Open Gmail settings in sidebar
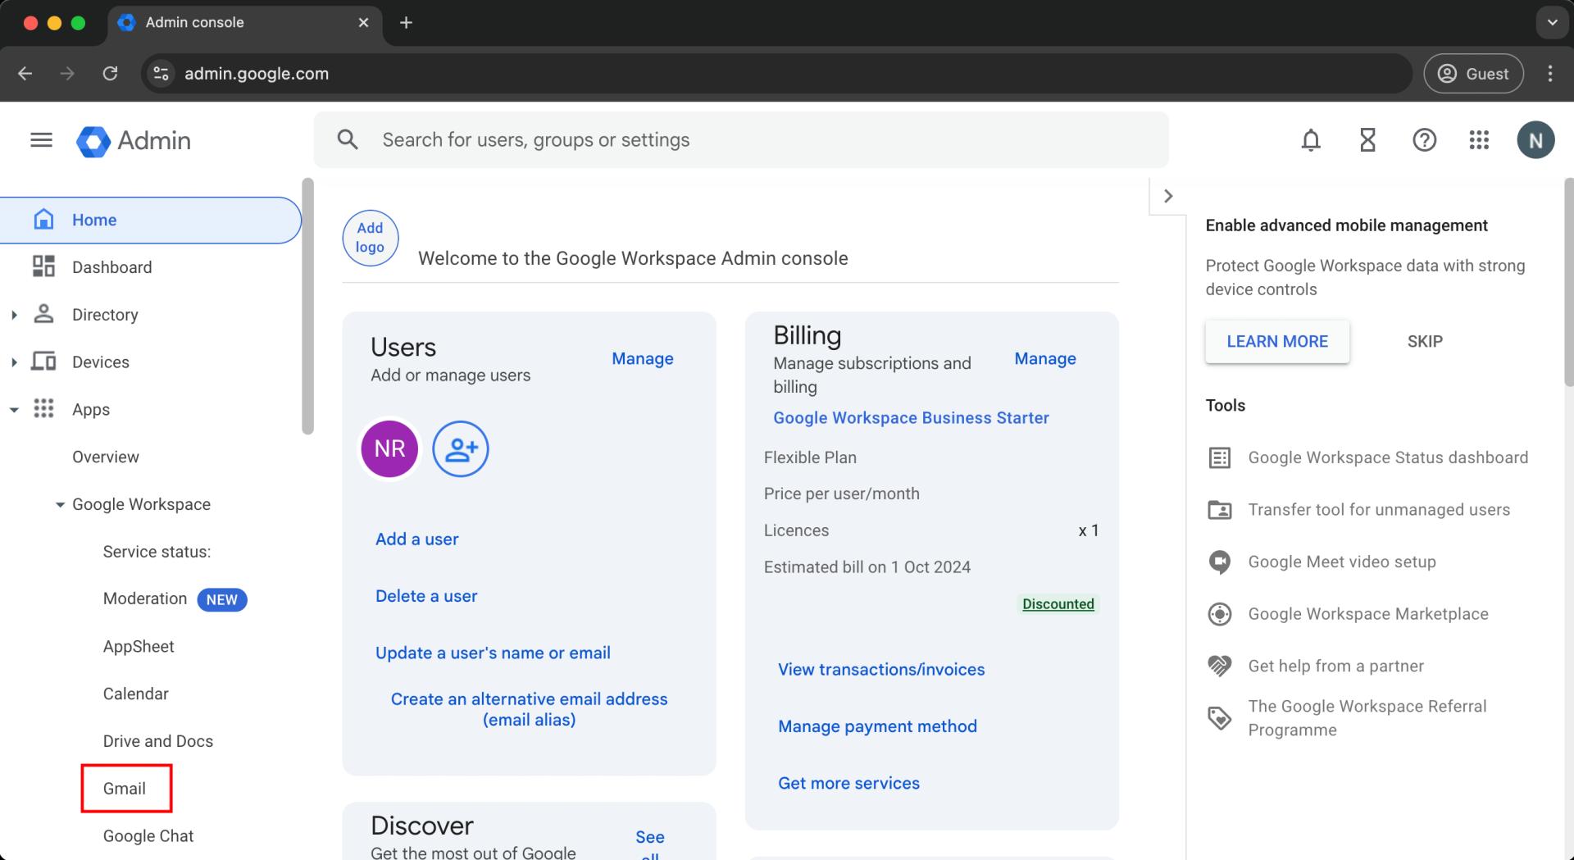Screen dimensions: 1574x860 point(125,789)
